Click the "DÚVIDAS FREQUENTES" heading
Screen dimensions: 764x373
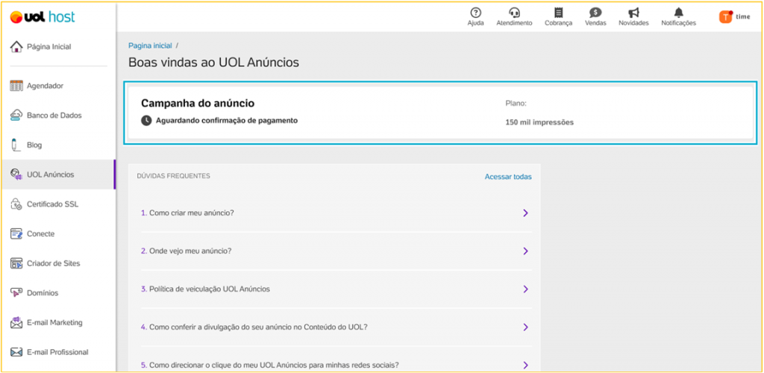173,176
